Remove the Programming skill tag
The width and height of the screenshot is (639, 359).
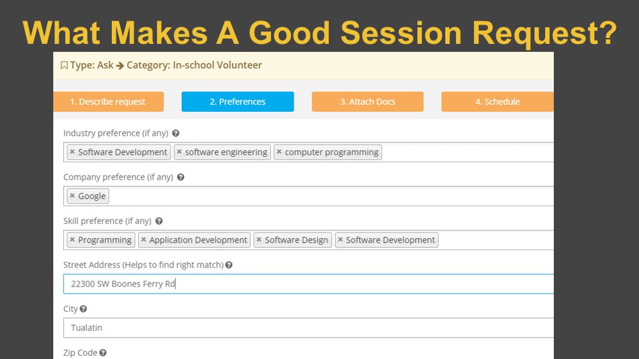pyautogui.click(x=72, y=240)
